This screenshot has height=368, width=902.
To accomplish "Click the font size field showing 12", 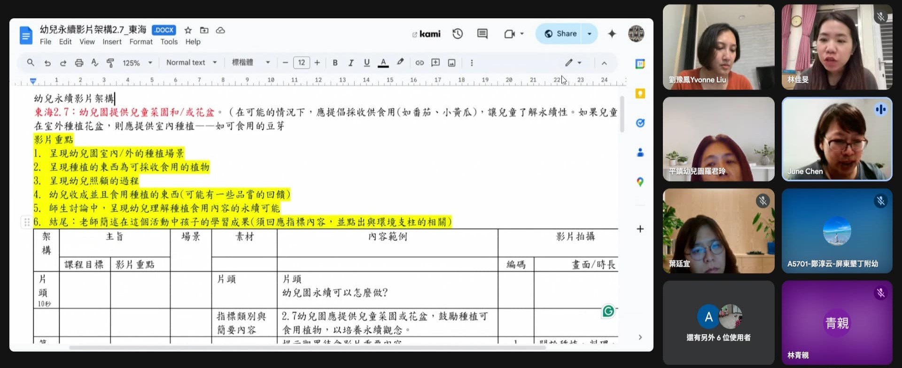I will coord(302,62).
